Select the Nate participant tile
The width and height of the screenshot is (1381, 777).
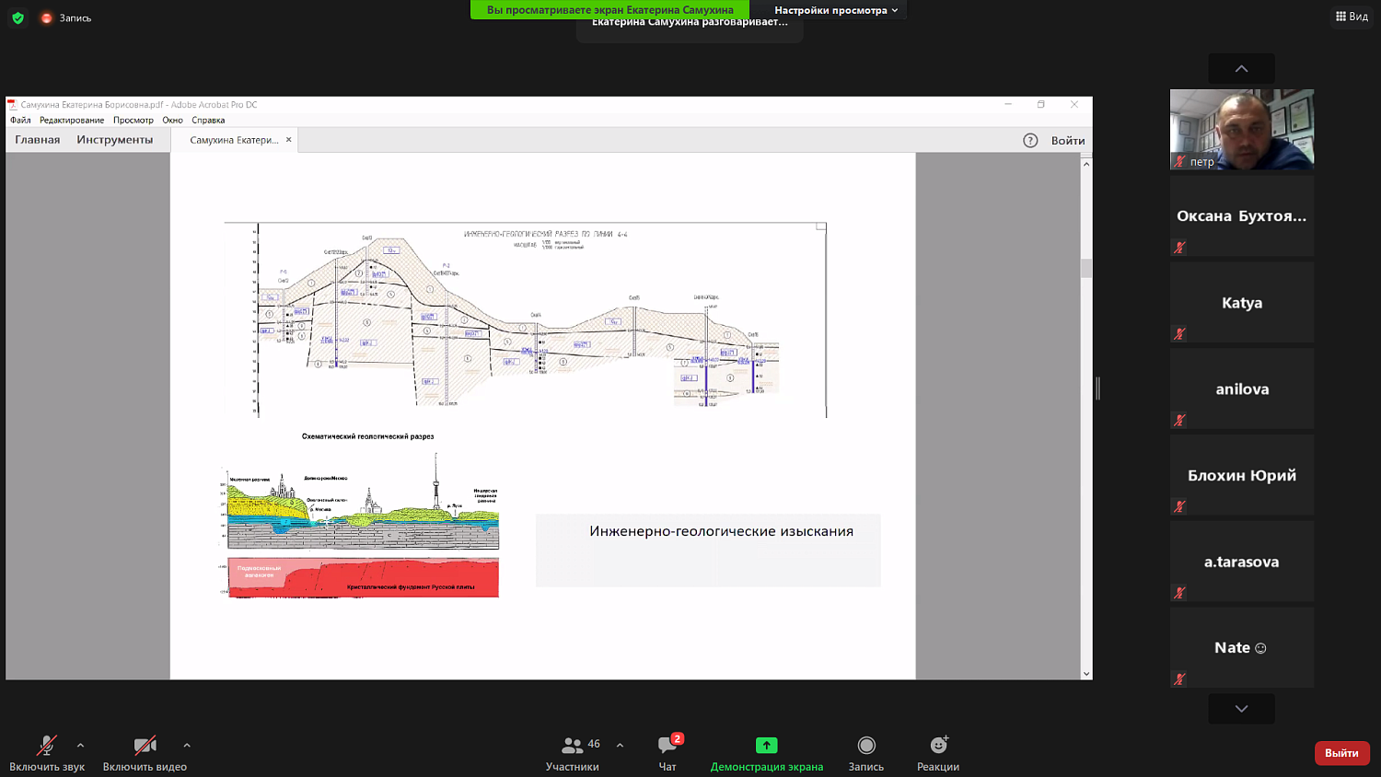pos(1241,647)
